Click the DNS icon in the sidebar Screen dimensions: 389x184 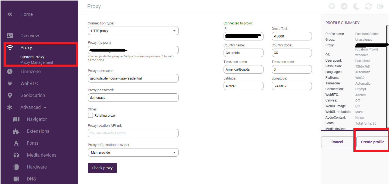16,179
